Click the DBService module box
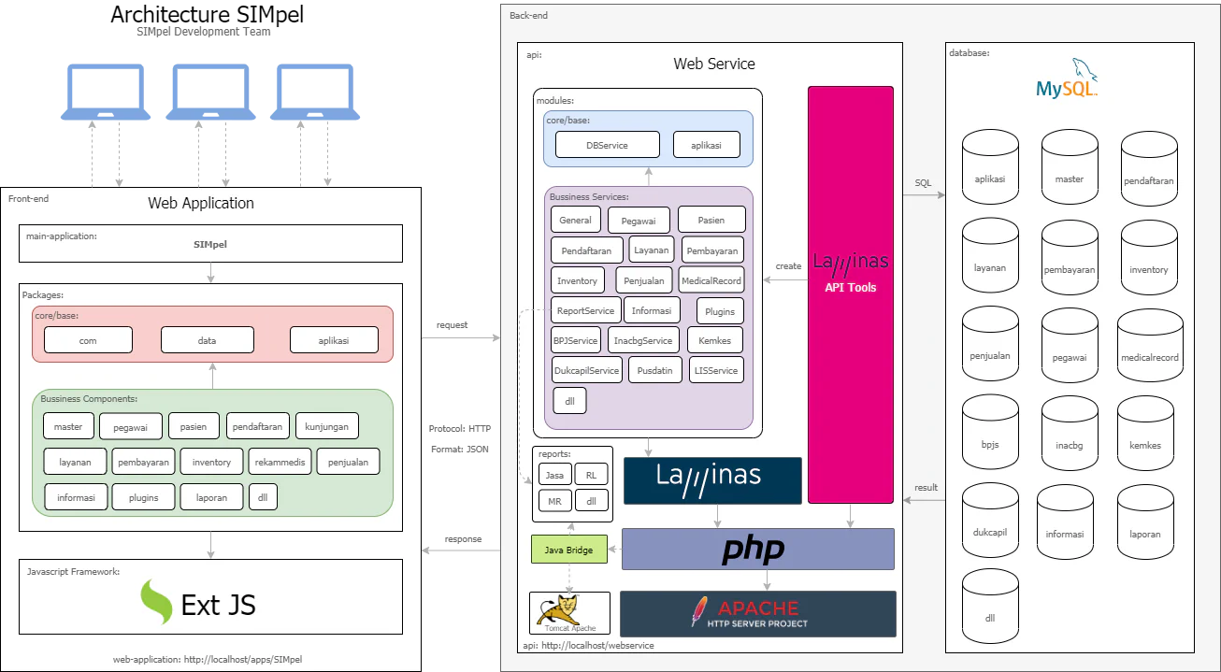The width and height of the screenshot is (1221, 672). coord(607,145)
